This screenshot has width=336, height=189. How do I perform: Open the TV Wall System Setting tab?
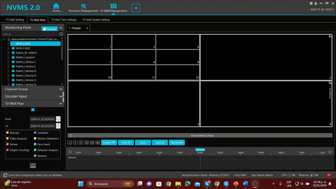pos(96,20)
